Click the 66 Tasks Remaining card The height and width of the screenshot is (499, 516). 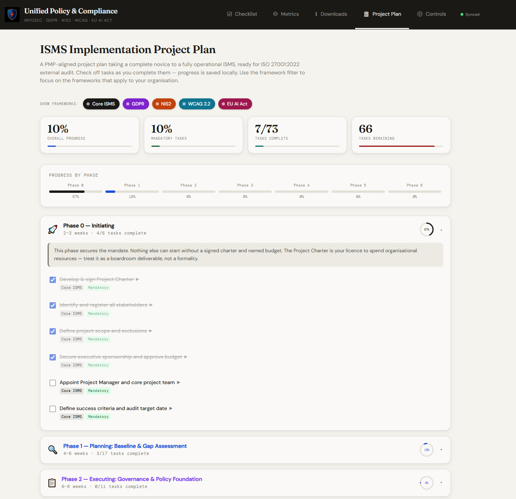401,135
